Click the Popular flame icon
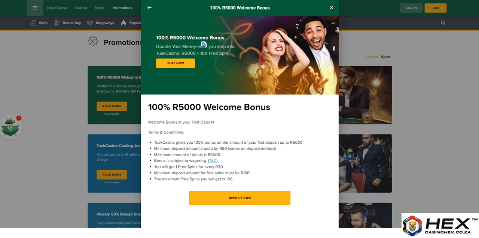 (x=123, y=23)
